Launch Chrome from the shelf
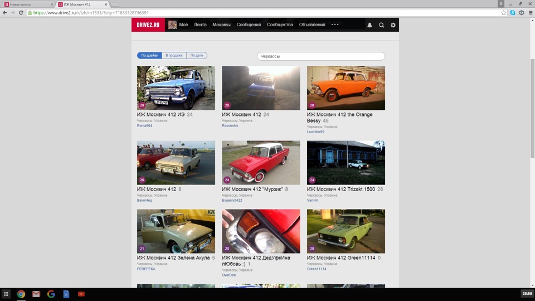Image resolution: width=535 pixels, height=301 pixels. pyautogui.click(x=21, y=294)
